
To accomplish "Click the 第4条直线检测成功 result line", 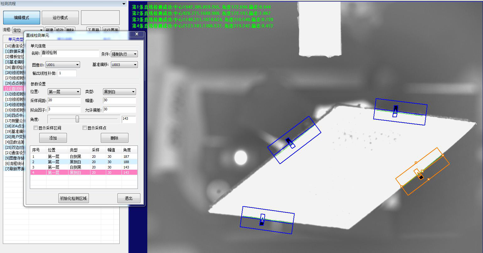I will click(x=203, y=26).
